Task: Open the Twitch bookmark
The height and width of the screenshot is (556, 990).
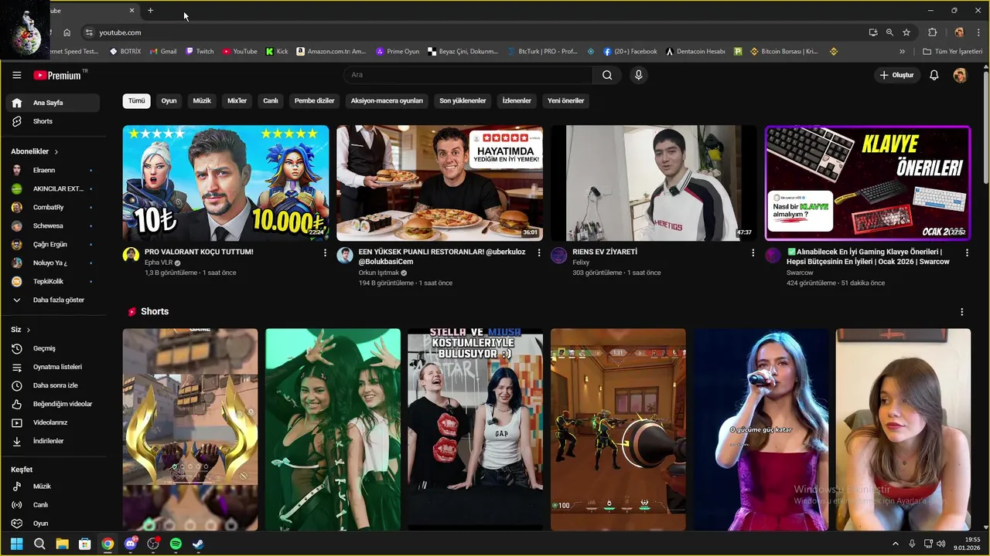Action: tap(199, 52)
